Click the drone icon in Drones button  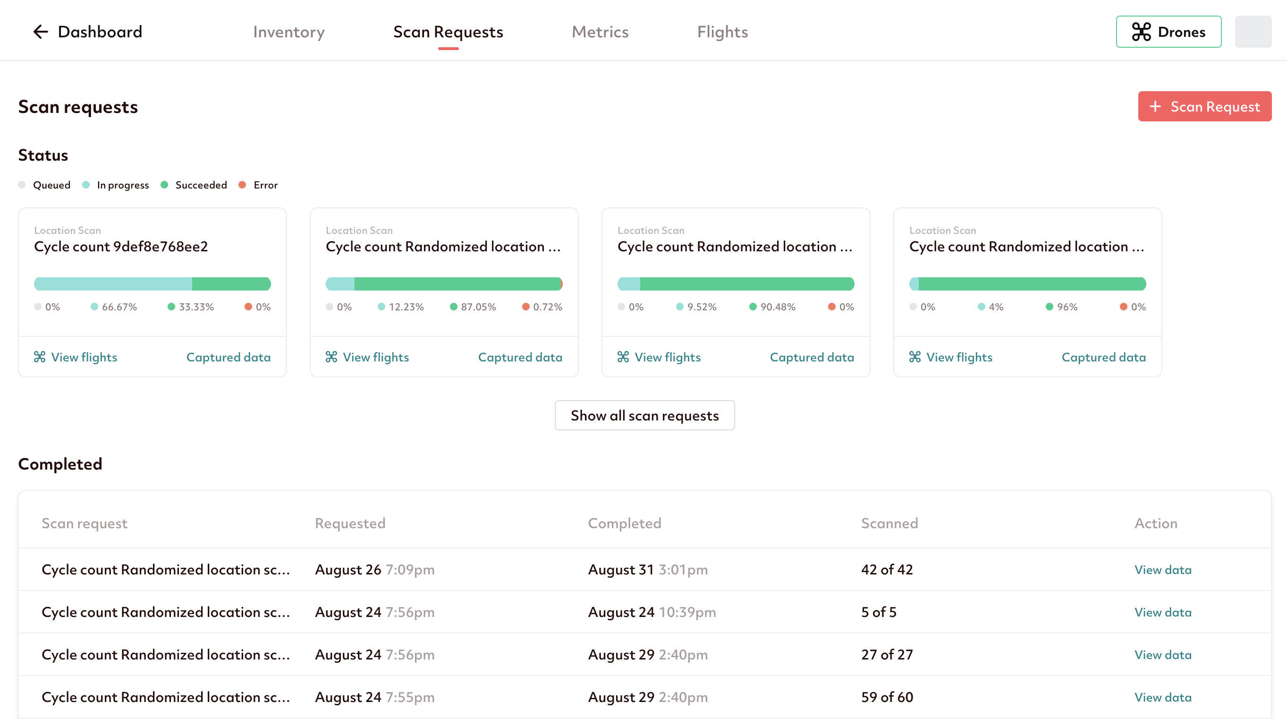pos(1141,32)
